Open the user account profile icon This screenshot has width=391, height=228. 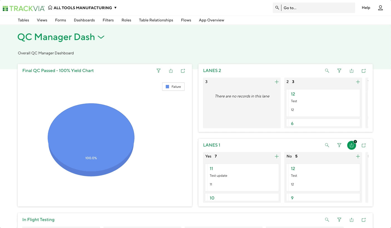(x=380, y=8)
